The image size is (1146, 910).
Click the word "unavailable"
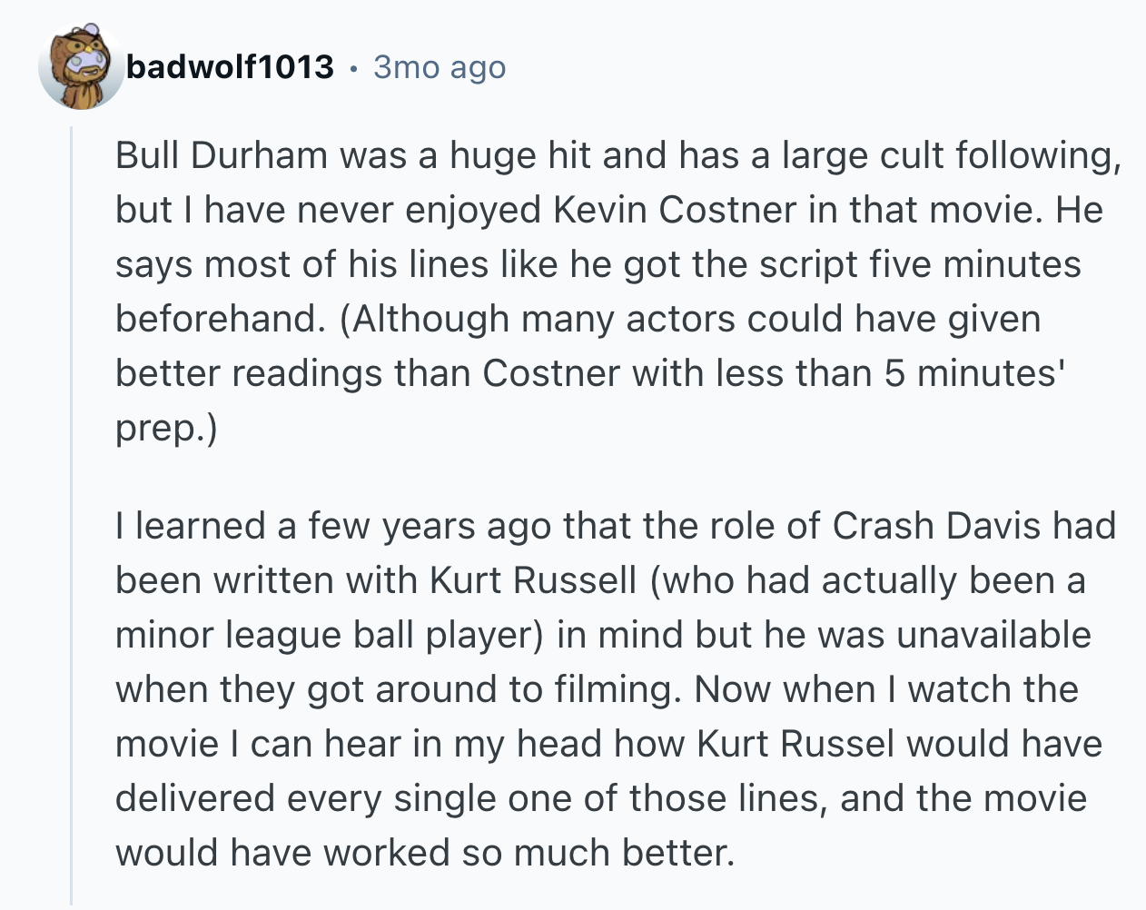coord(993,635)
